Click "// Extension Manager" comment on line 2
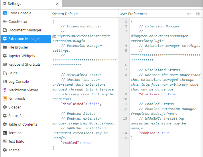 159,26
